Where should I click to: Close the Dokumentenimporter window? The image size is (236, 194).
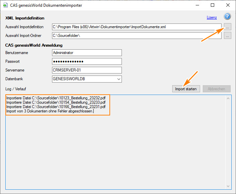point(228,5)
